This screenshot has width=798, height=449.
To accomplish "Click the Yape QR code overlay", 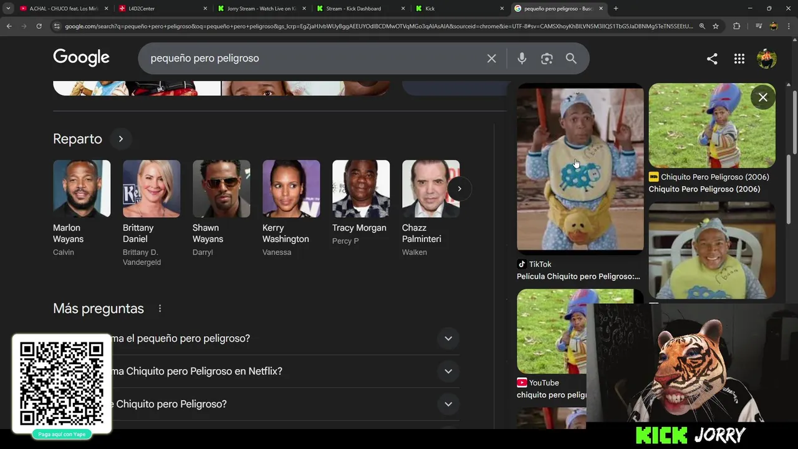I will (62, 385).
